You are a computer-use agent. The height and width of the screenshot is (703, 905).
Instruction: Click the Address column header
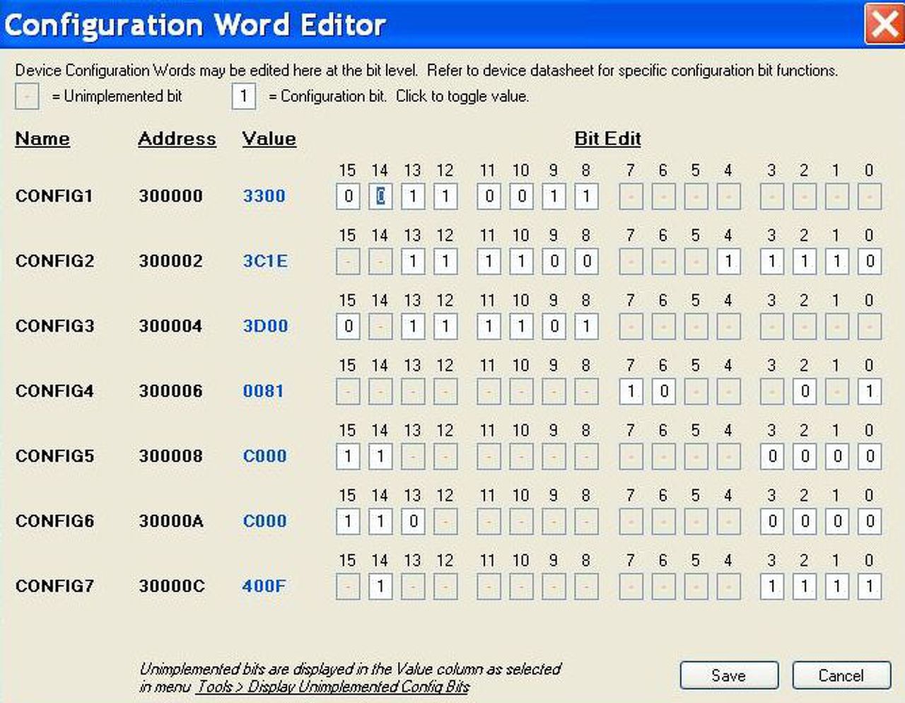click(177, 139)
